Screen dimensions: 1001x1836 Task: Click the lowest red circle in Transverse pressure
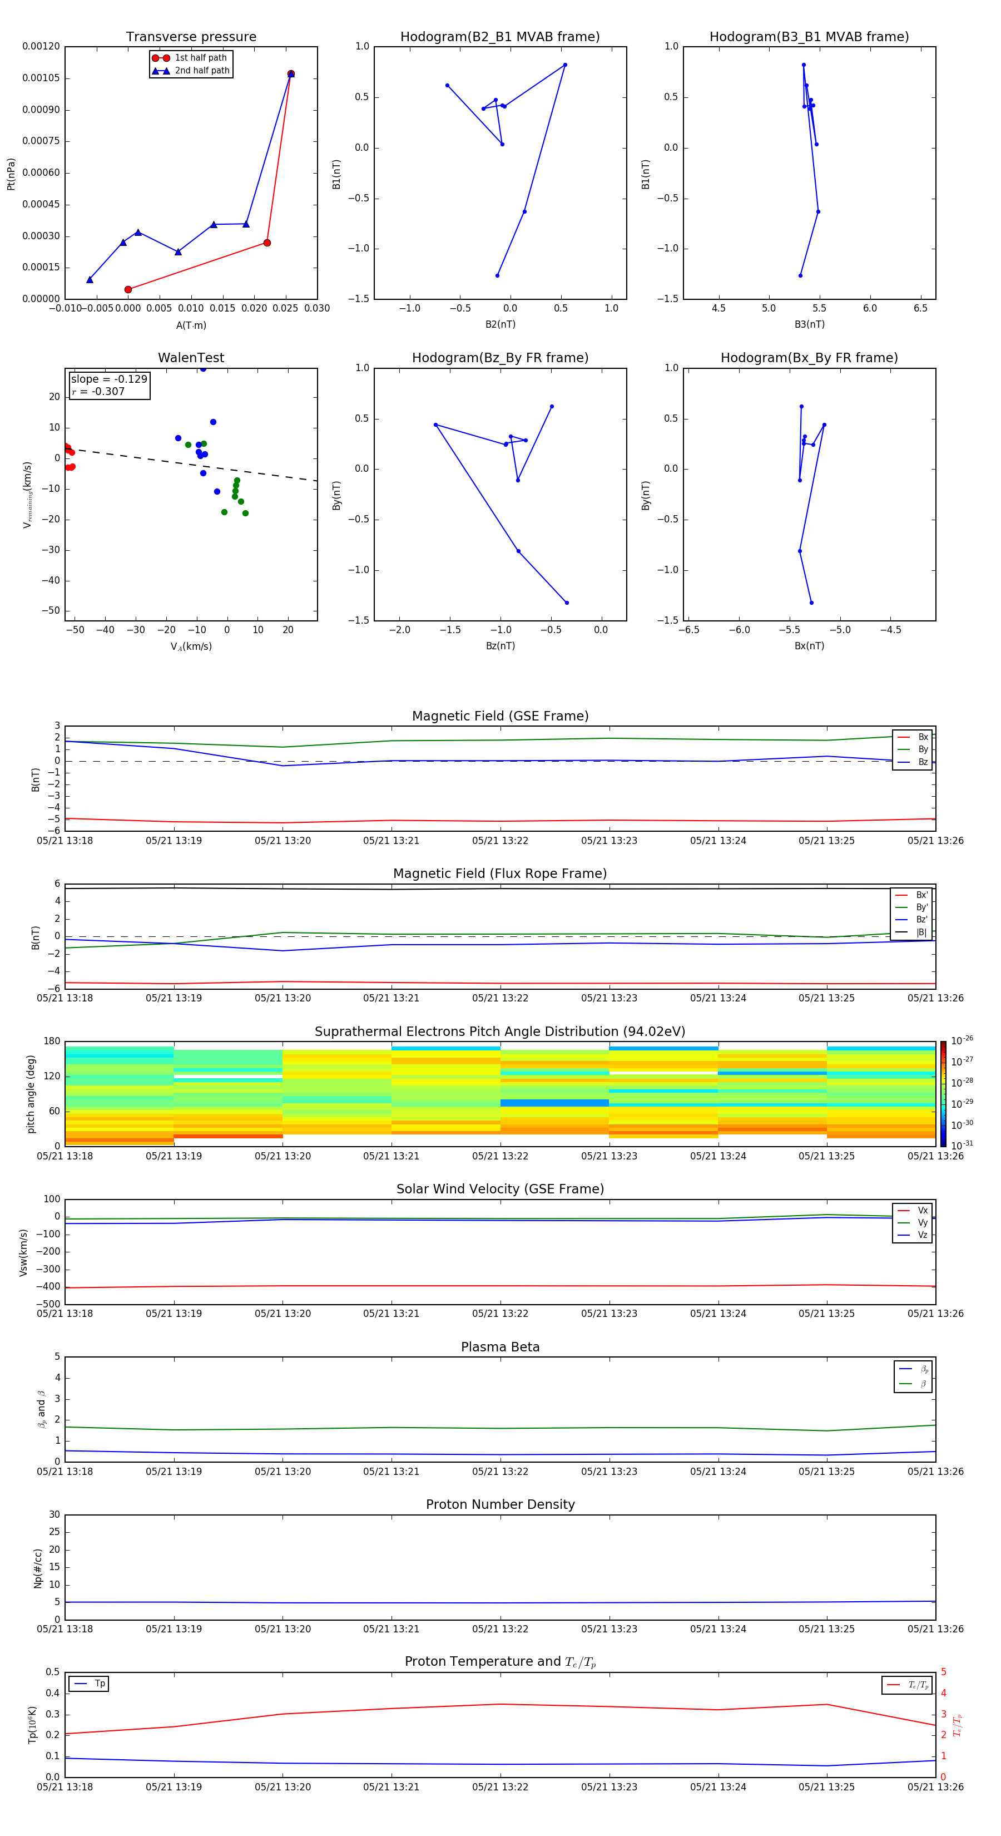[x=128, y=289]
